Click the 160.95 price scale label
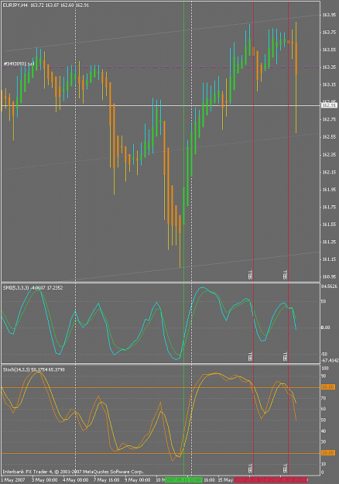Viewport: 339px width, 484px height. pyautogui.click(x=329, y=277)
